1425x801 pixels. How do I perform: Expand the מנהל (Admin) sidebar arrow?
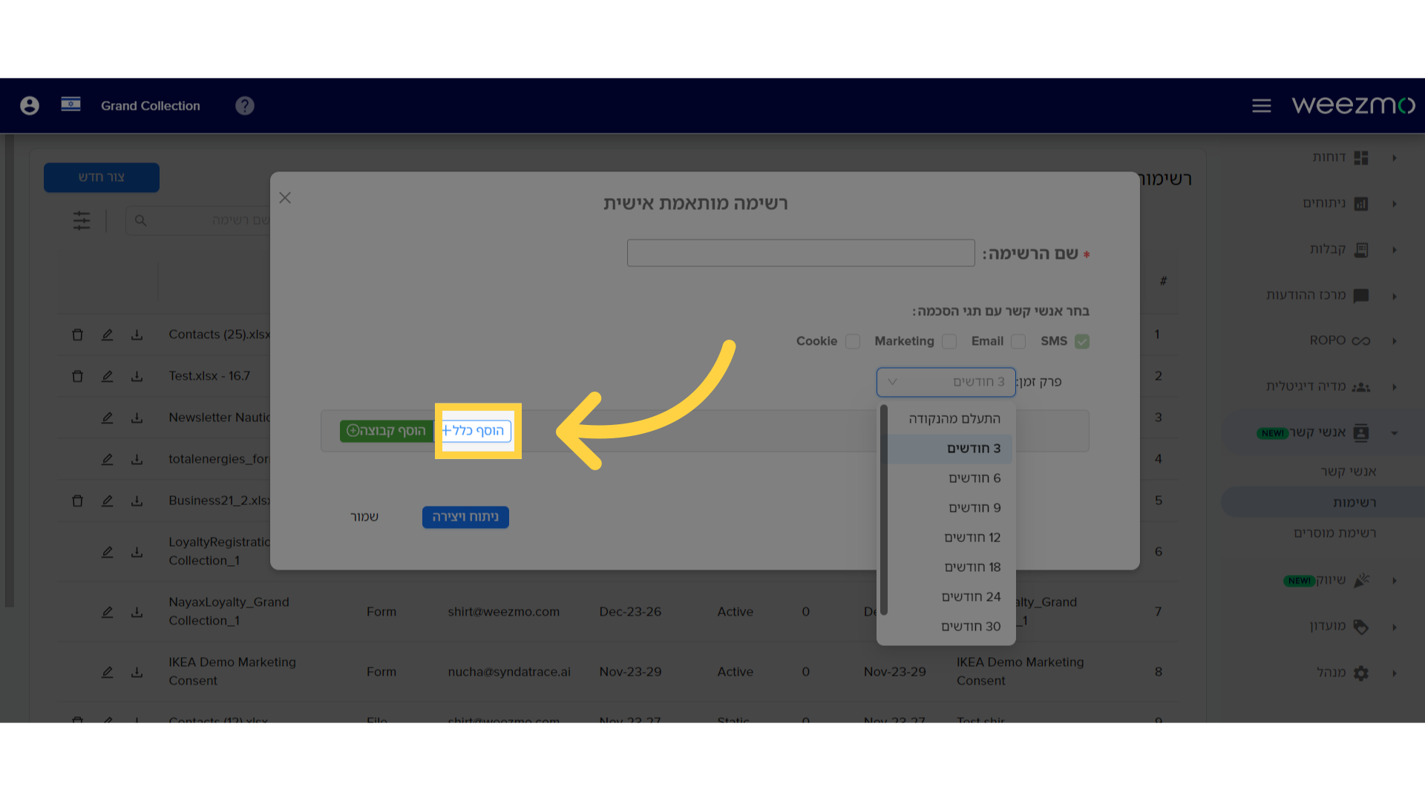coord(1395,673)
